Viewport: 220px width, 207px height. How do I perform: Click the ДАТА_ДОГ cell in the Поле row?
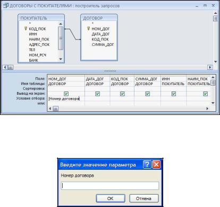click(x=97, y=79)
